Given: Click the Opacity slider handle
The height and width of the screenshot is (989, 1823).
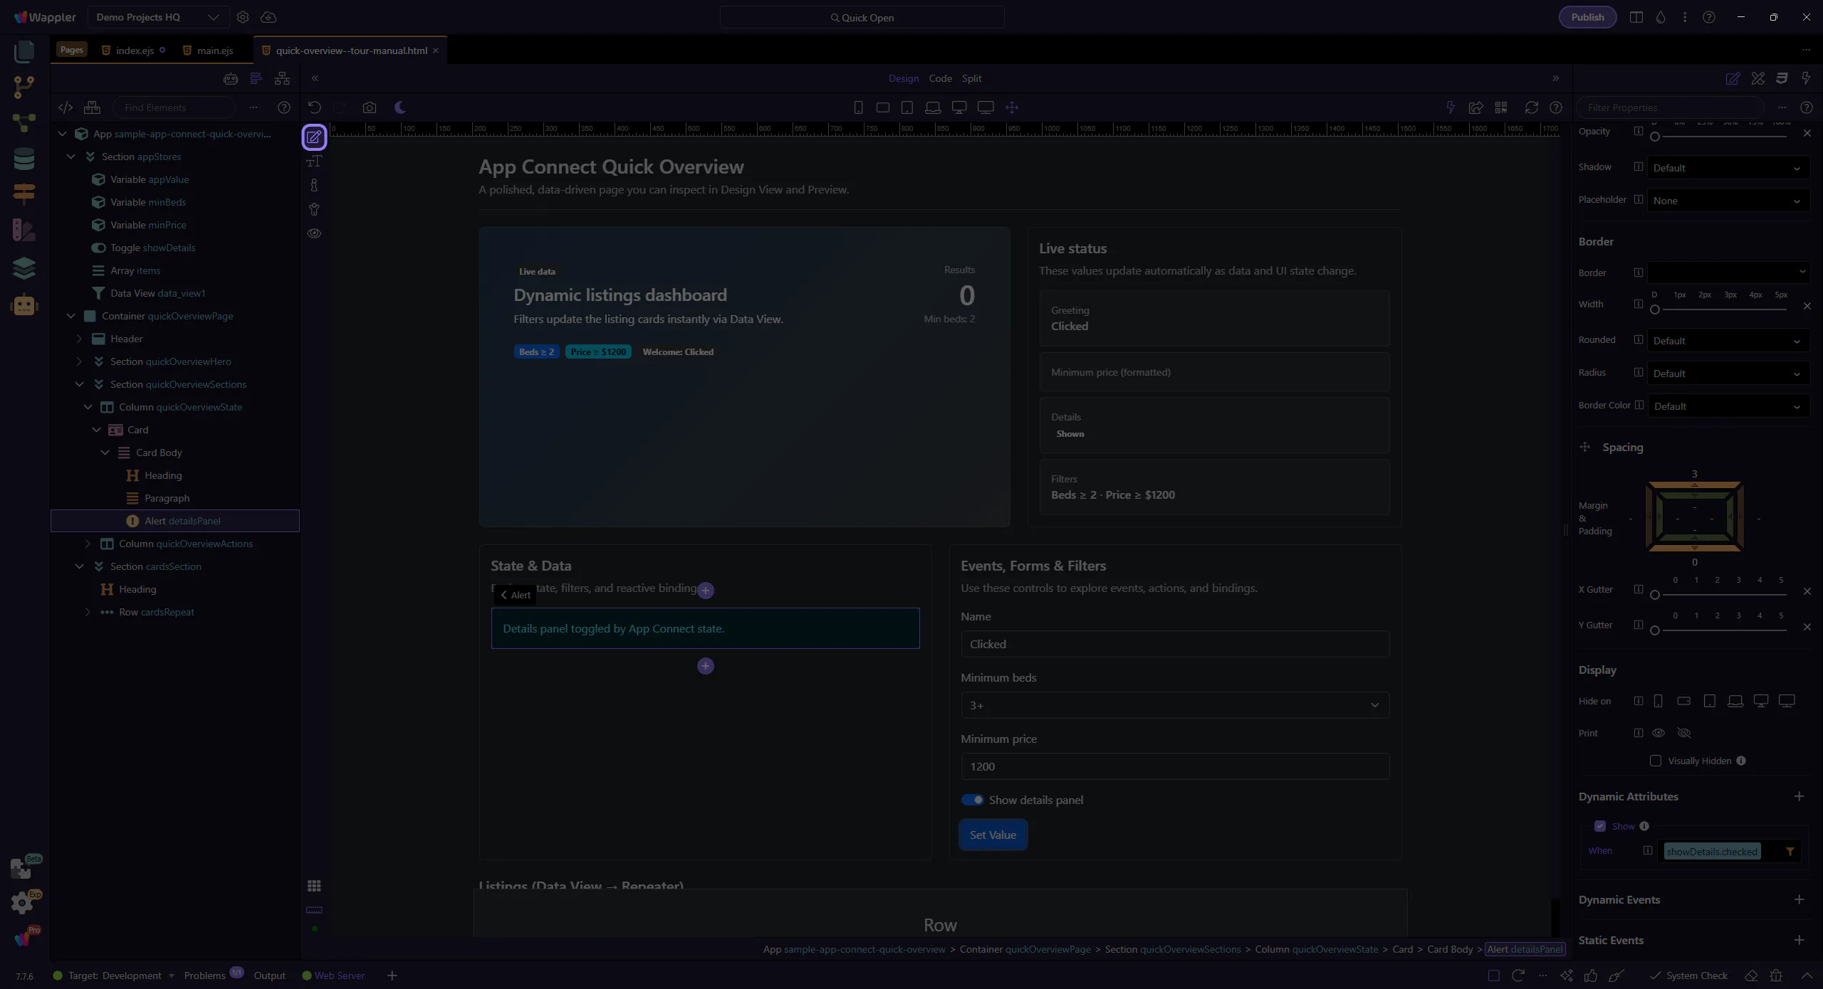Looking at the screenshot, I should point(1655,137).
